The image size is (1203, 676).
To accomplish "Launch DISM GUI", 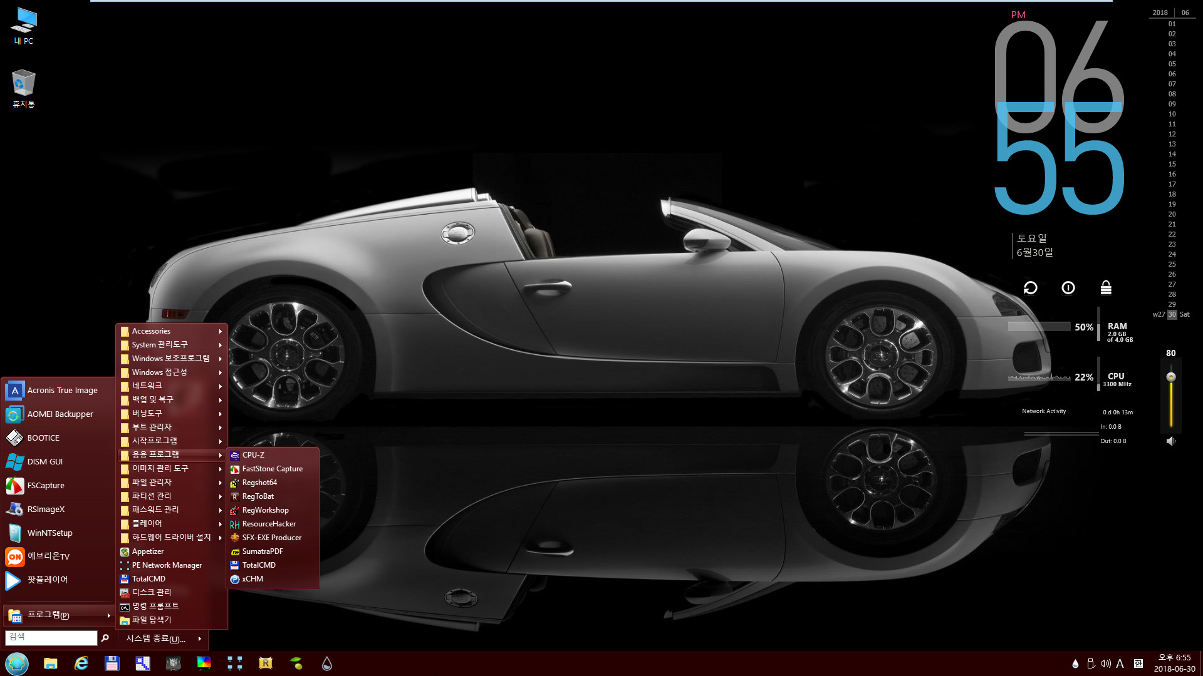I will click(58, 461).
